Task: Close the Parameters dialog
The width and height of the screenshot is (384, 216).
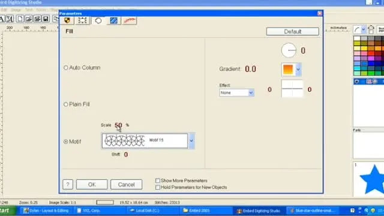Action: point(320,13)
